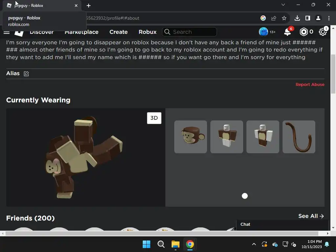The image size is (336, 252).
Task: Click the sync tray icon
Action: 264,244
